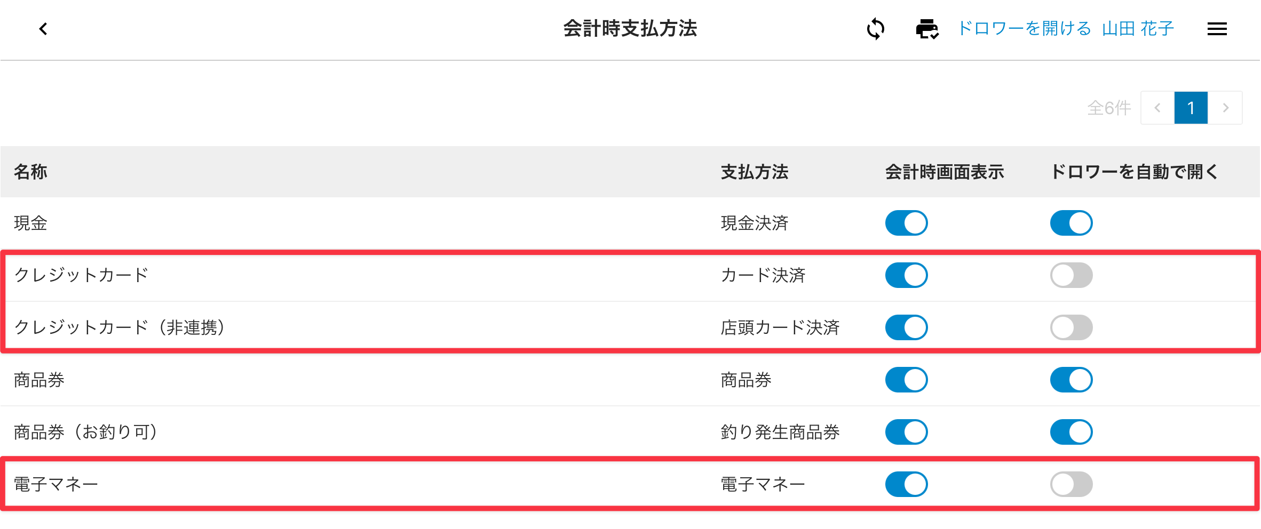Image resolution: width=1261 pixels, height=529 pixels.
Task: Enable auto drawer open for 電子マネー
Action: [x=1071, y=484]
